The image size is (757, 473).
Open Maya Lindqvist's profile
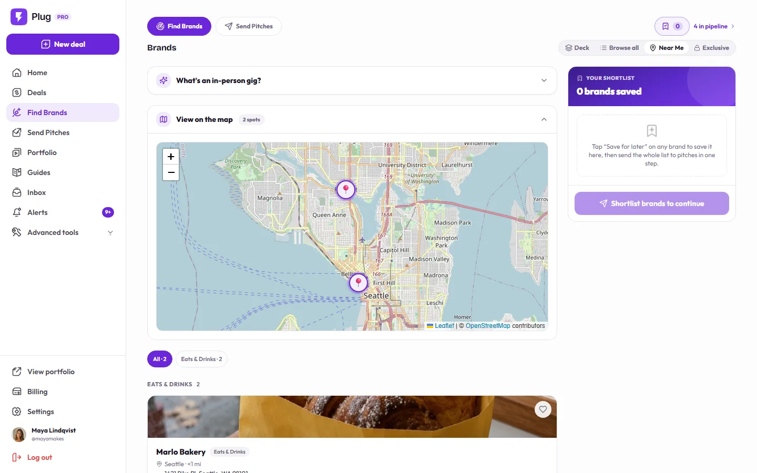coord(63,434)
